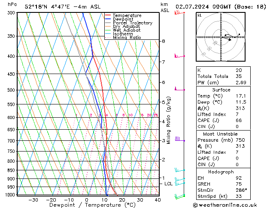Click the CAPE (J) row under Most Unstable
The width and height of the screenshot is (270, 208).
pos(223,158)
